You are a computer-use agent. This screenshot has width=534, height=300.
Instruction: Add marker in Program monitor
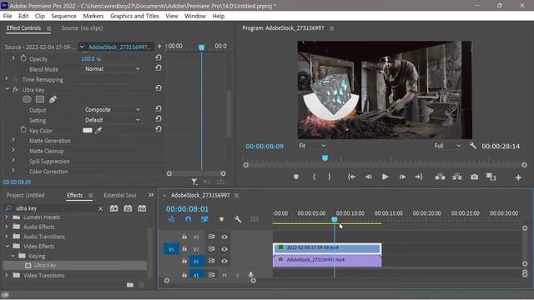point(296,177)
